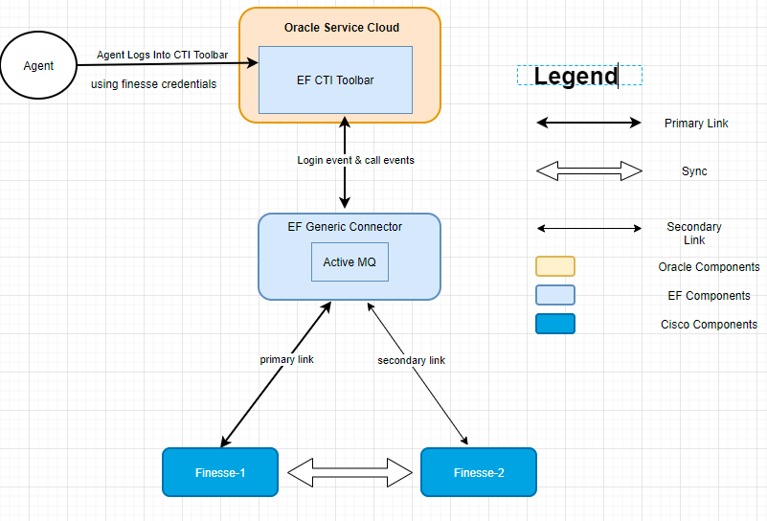
Task: Select the sync arrow between Finesse nodes
Action: pos(350,471)
